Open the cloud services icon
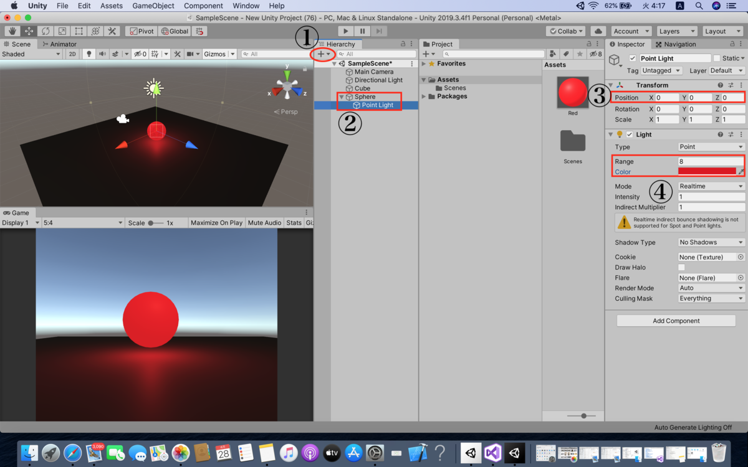 pyautogui.click(x=598, y=31)
